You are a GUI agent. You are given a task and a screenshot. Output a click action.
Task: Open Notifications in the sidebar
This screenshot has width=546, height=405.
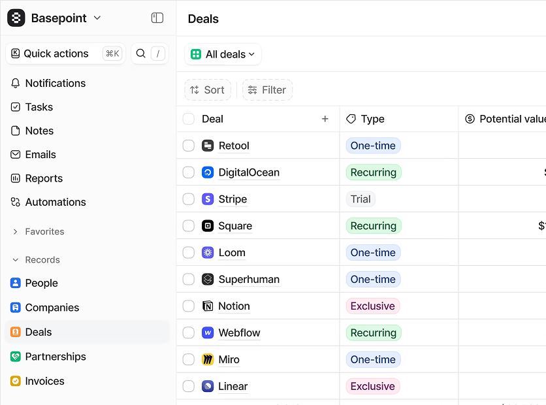(55, 84)
